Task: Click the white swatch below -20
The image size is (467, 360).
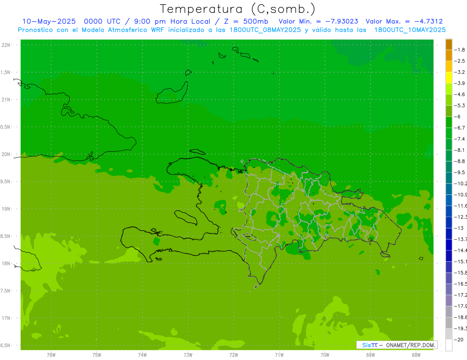Action: (449, 345)
